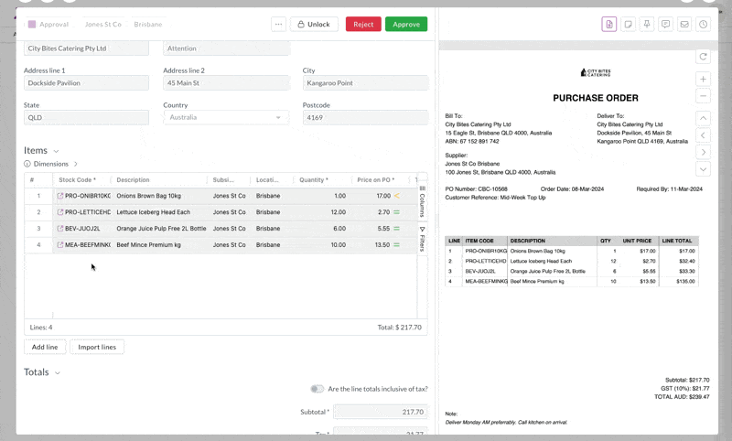Click the company name field City Bites Catering
Screen dimensions: 732x441
[86, 48]
